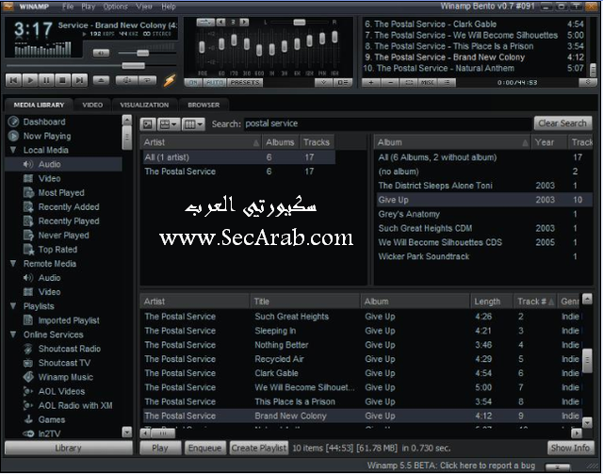Screen dimensions: 603x474
Task: Mute audio with the speaker button
Action: [x=101, y=53]
